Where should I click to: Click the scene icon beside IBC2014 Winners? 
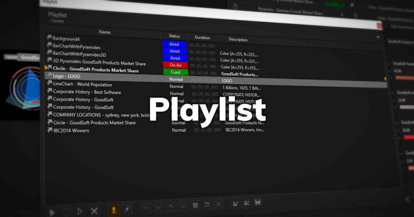pos(50,130)
